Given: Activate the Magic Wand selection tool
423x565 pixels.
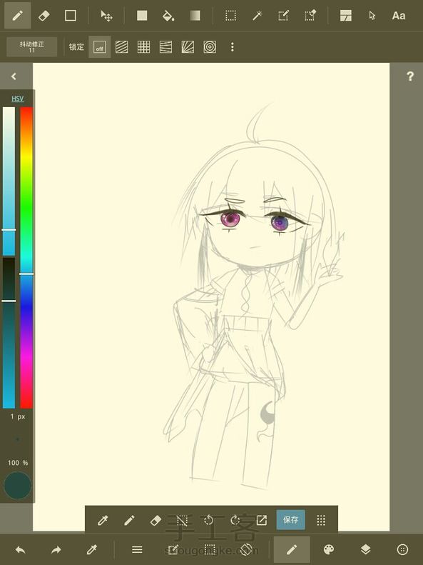Looking at the screenshot, I should click(x=257, y=16).
